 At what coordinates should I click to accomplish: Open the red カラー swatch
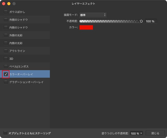[86, 27]
